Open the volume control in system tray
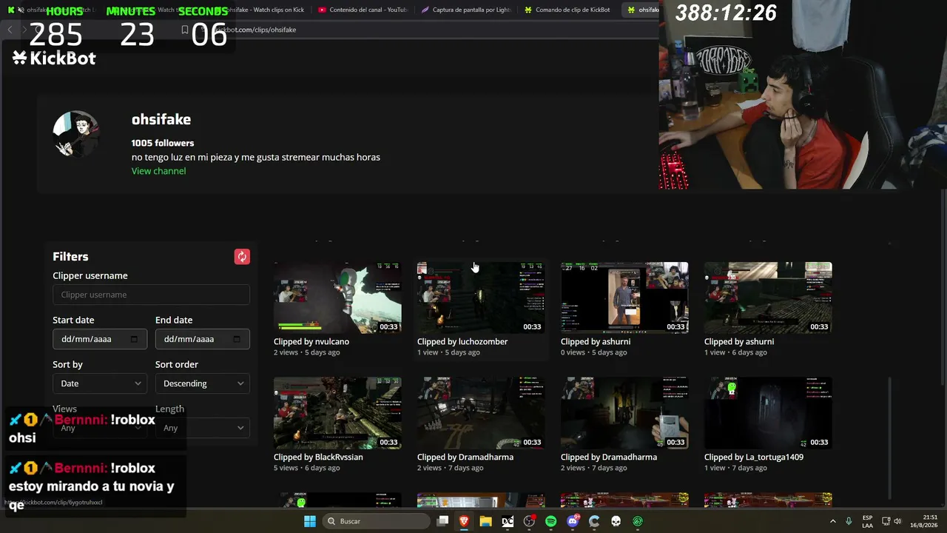This screenshot has width=947, height=533. tap(897, 521)
